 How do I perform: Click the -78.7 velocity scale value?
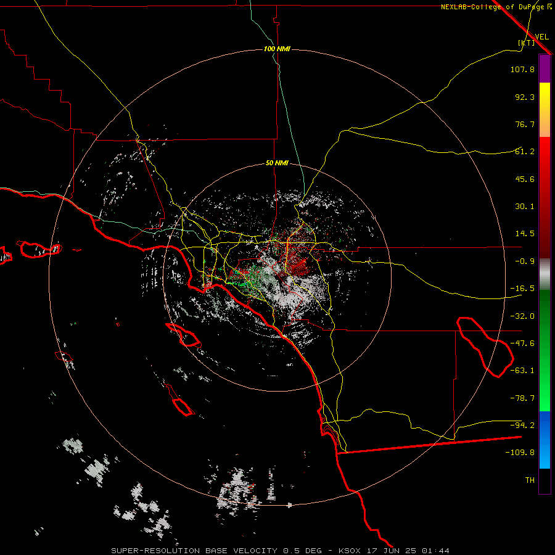522,398
